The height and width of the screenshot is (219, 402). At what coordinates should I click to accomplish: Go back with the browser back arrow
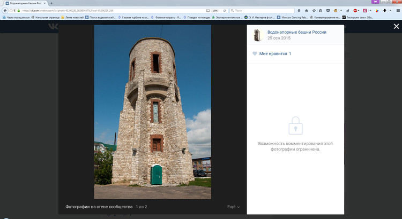click(x=5, y=11)
